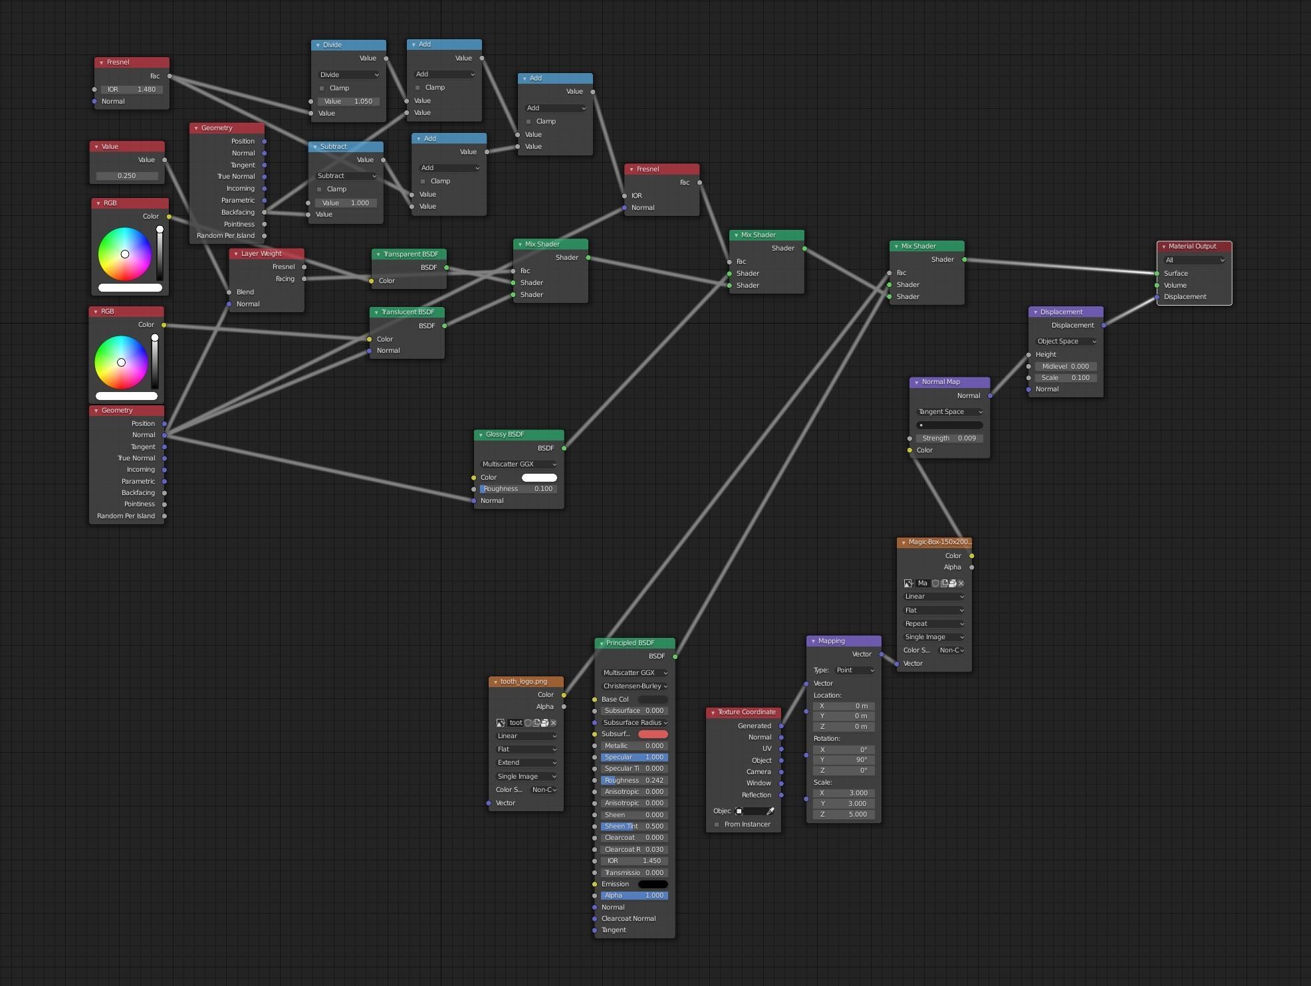Image resolution: width=1311 pixels, height=986 pixels.
Task: Browse image datablock in Magic-Box node
Action: pyautogui.click(x=908, y=583)
